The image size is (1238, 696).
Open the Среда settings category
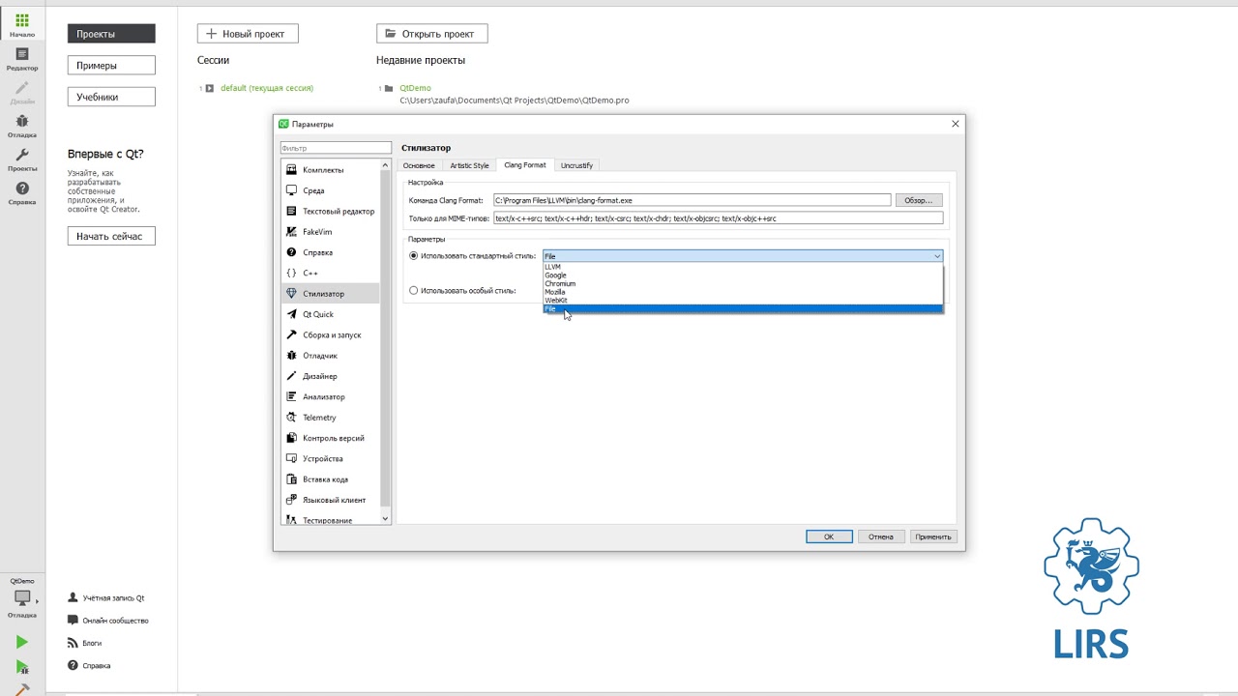[331, 190]
